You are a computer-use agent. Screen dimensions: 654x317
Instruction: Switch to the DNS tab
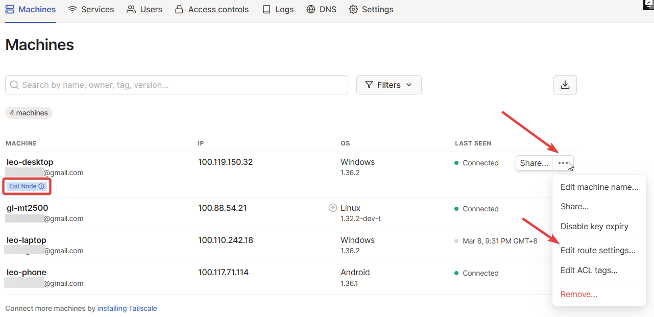[x=321, y=10]
